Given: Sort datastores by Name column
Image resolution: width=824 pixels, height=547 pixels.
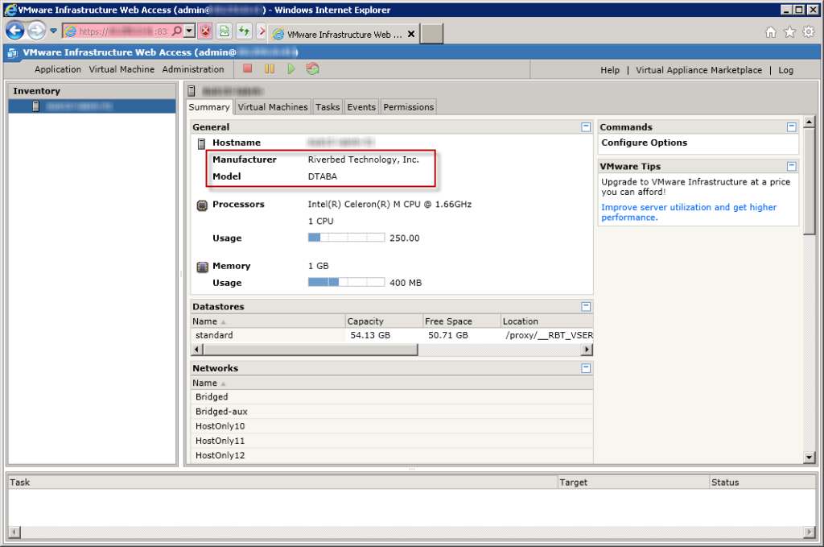Looking at the screenshot, I should click(x=267, y=321).
